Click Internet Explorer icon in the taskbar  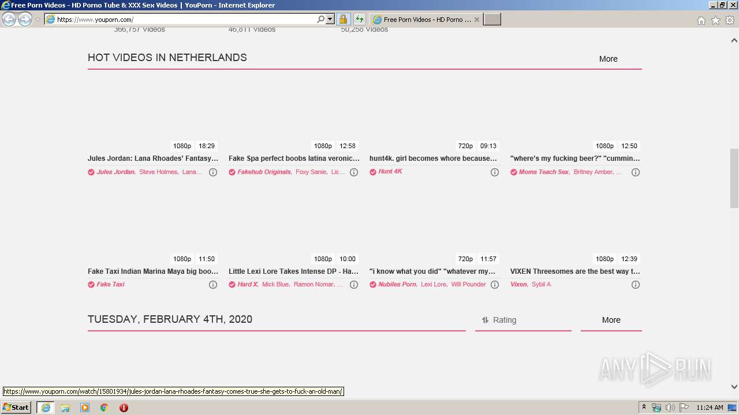46,408
